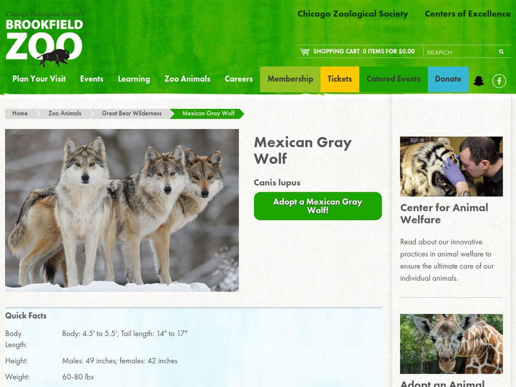
Task: Click the Brookfield Zoo bison logo
Action: tap(44, 39)
